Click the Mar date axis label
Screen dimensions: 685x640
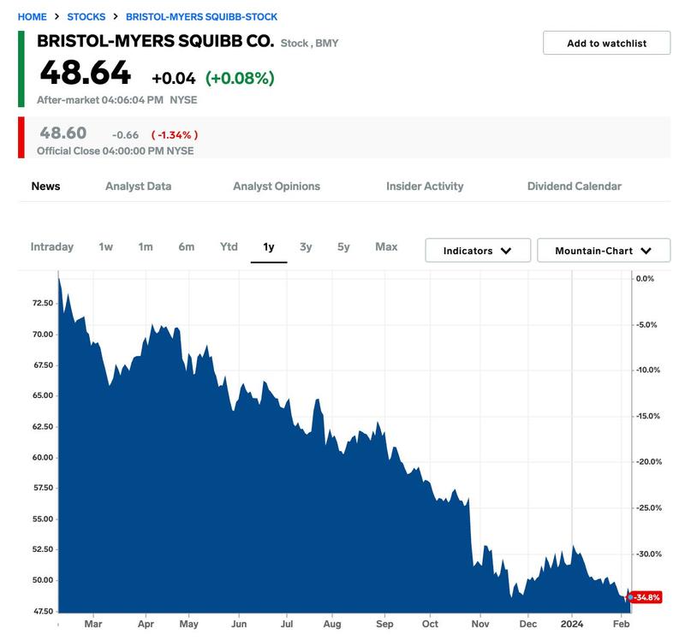coord(93,625)
